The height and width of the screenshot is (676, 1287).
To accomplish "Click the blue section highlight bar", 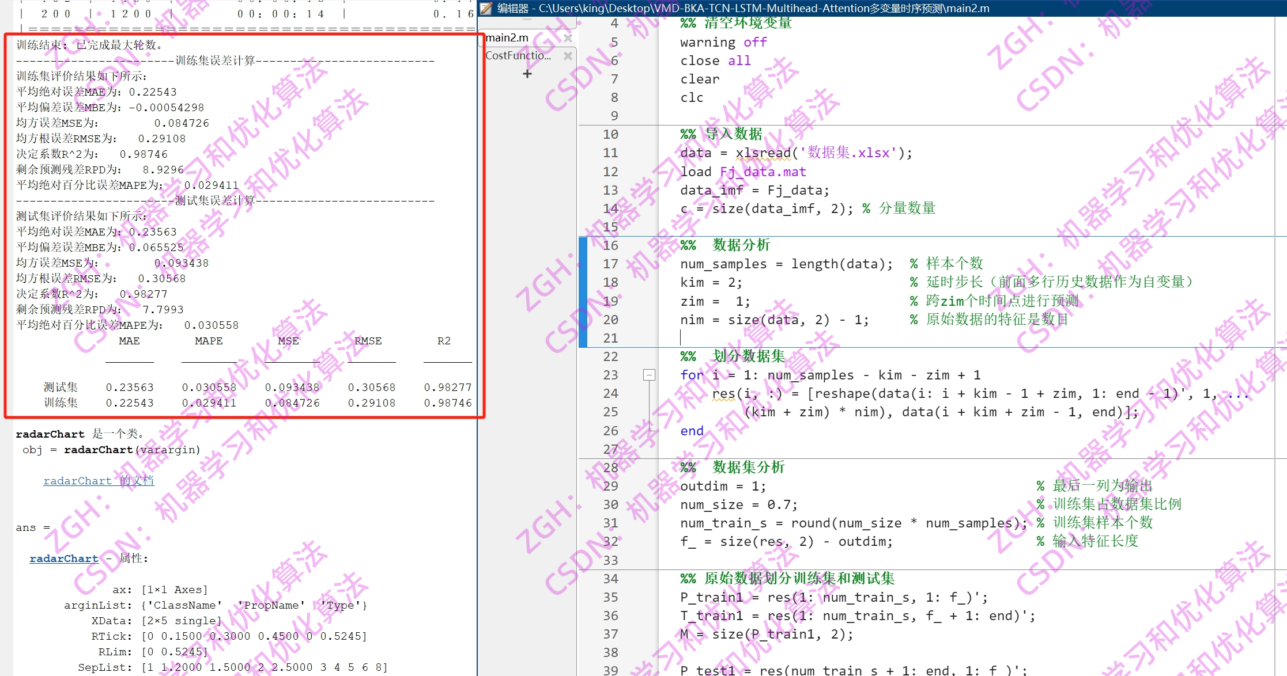I will [x=583, y=291].
